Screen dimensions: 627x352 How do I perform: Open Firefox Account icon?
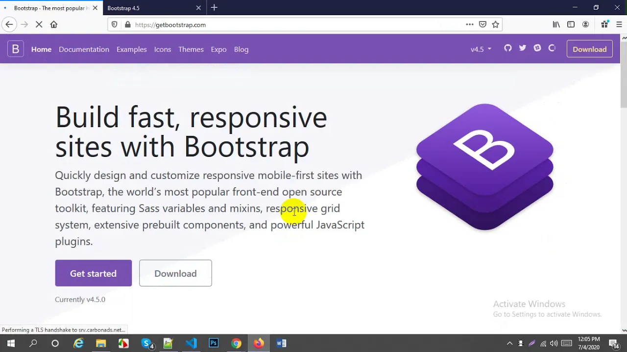coord(585,24)
